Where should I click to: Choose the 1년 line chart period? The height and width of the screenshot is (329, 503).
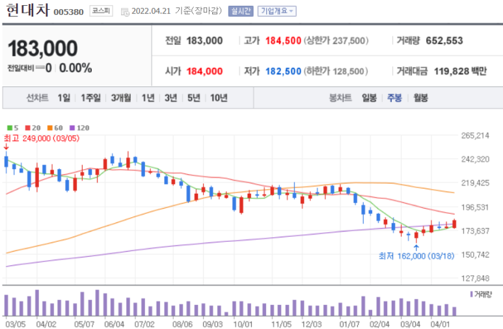click(x=148, y=98)
